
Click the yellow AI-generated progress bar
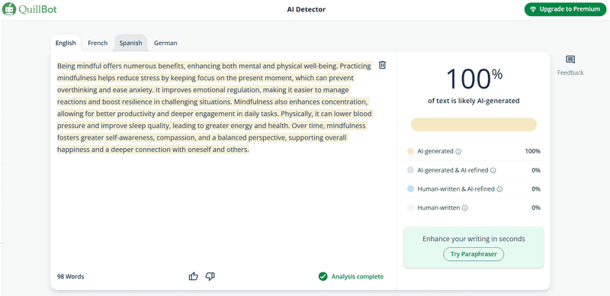click(474, 124)
